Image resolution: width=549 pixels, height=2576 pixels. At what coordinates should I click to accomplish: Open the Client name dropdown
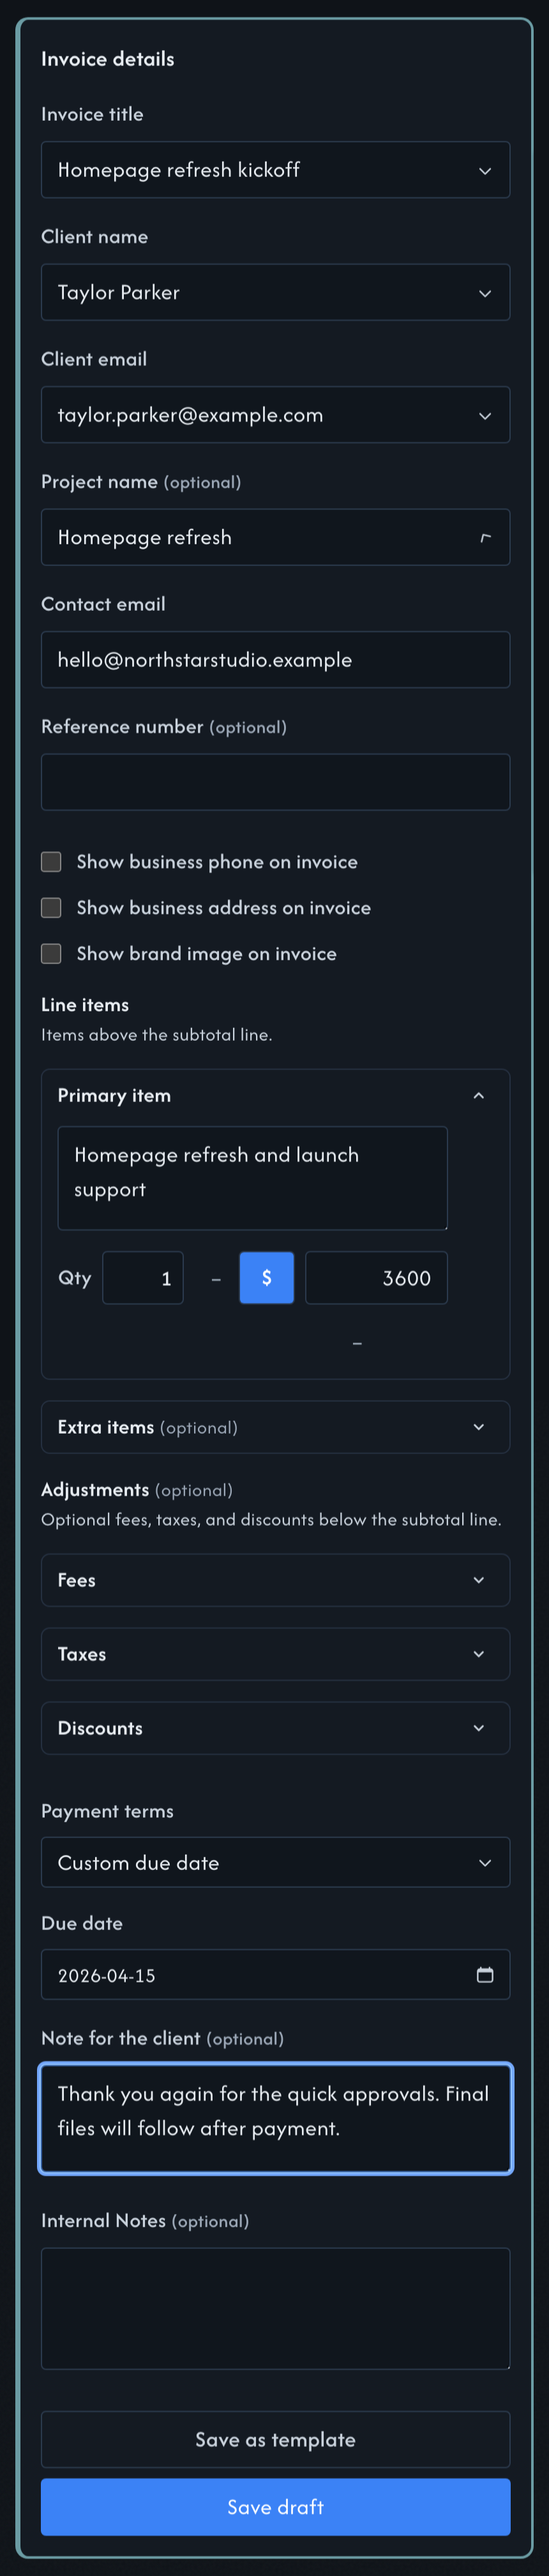click(x=484, y=292)
